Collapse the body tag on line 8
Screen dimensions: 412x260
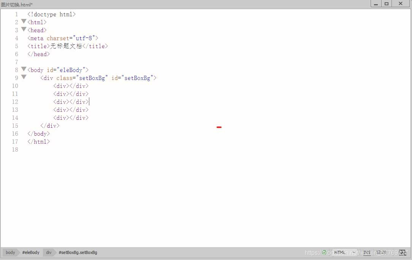(24, 69)
